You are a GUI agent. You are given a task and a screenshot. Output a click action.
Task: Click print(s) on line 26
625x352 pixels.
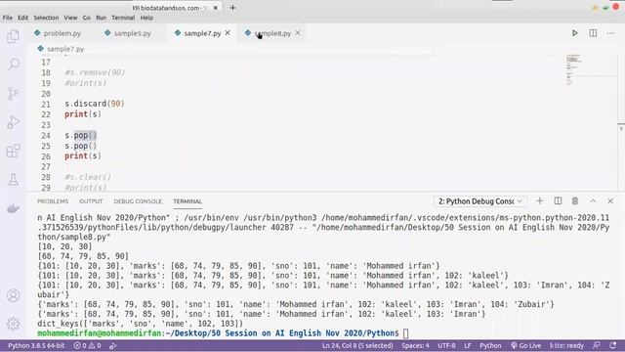[83, 156]
